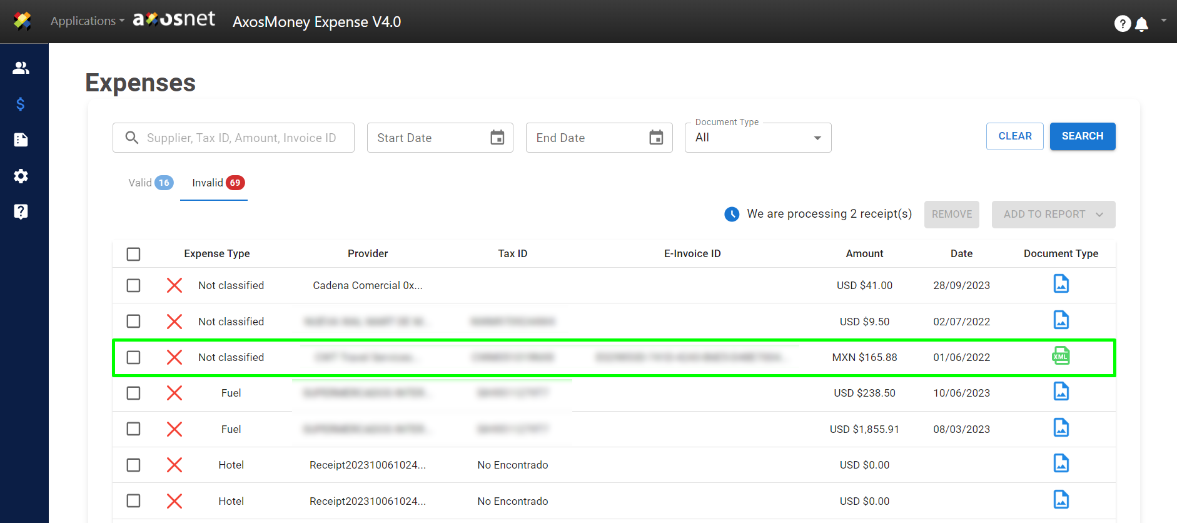Image resolution: width=1177 pixels, height=523 pixels.
Task: Open the users icon in the sidebar
Action: (x=21, y=68)
